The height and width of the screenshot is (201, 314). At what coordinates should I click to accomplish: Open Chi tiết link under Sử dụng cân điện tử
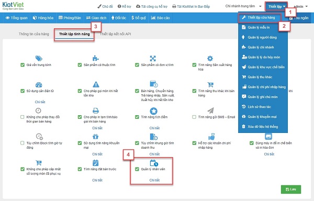point(40,102)
